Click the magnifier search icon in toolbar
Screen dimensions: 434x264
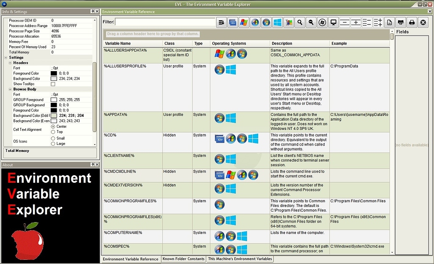tap(300, 22)
